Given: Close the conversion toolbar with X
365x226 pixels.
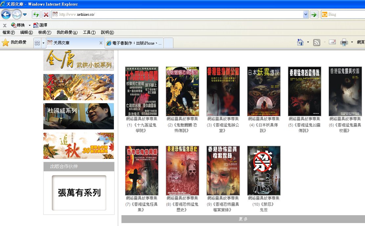Looking at the screenshot, I should pos(4,25).
